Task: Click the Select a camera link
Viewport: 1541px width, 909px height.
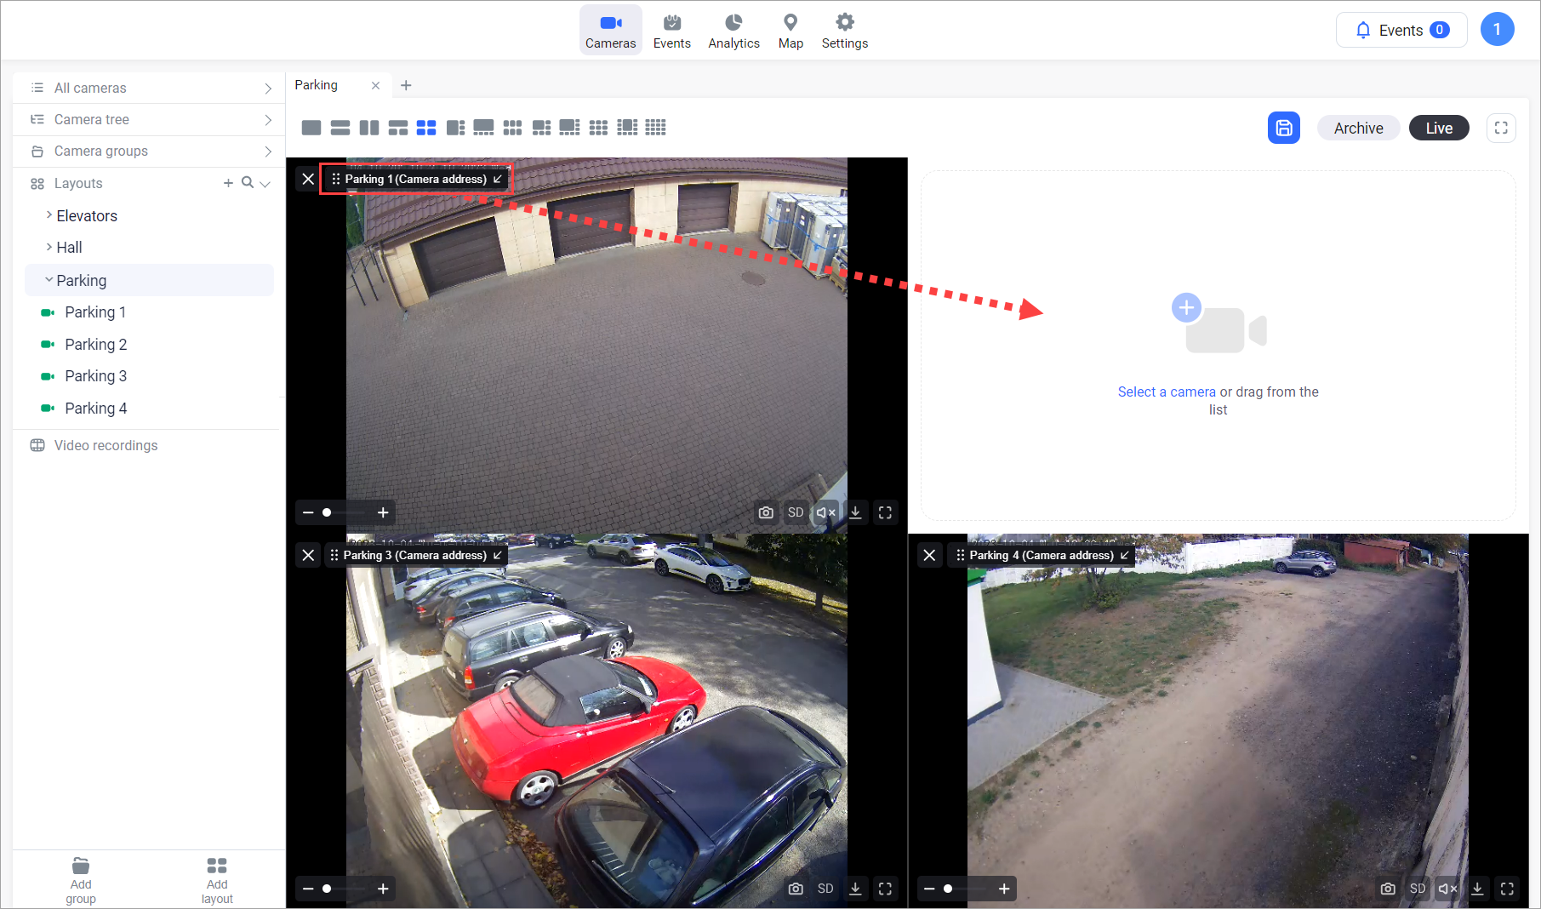Action: pos(1166,392)
